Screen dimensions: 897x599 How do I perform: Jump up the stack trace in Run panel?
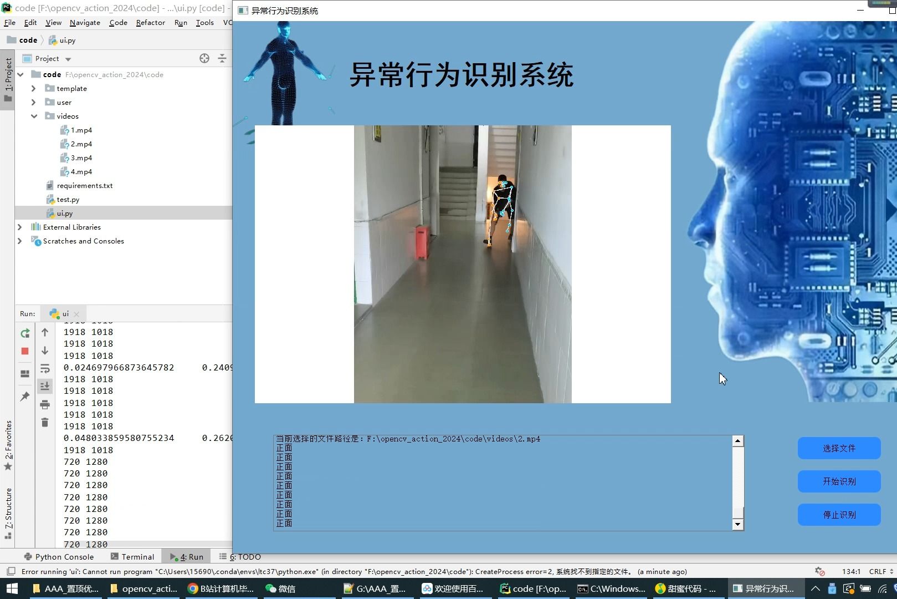(45, 332)
